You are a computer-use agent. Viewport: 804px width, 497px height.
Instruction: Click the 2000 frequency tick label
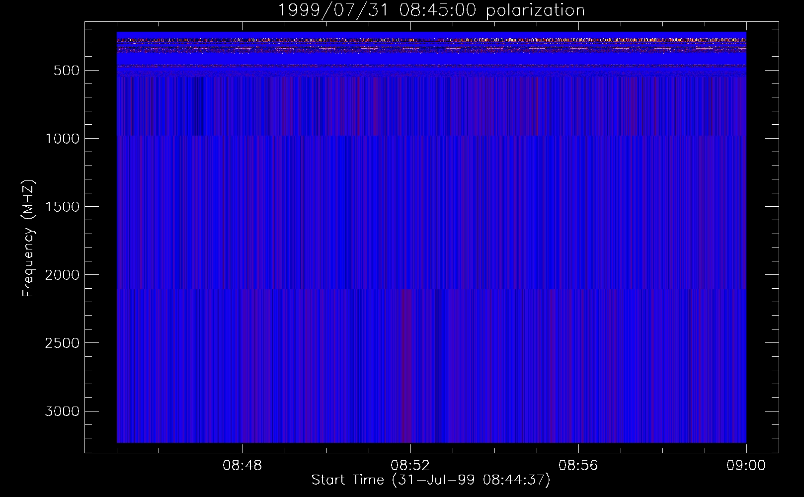click(62, 275)
